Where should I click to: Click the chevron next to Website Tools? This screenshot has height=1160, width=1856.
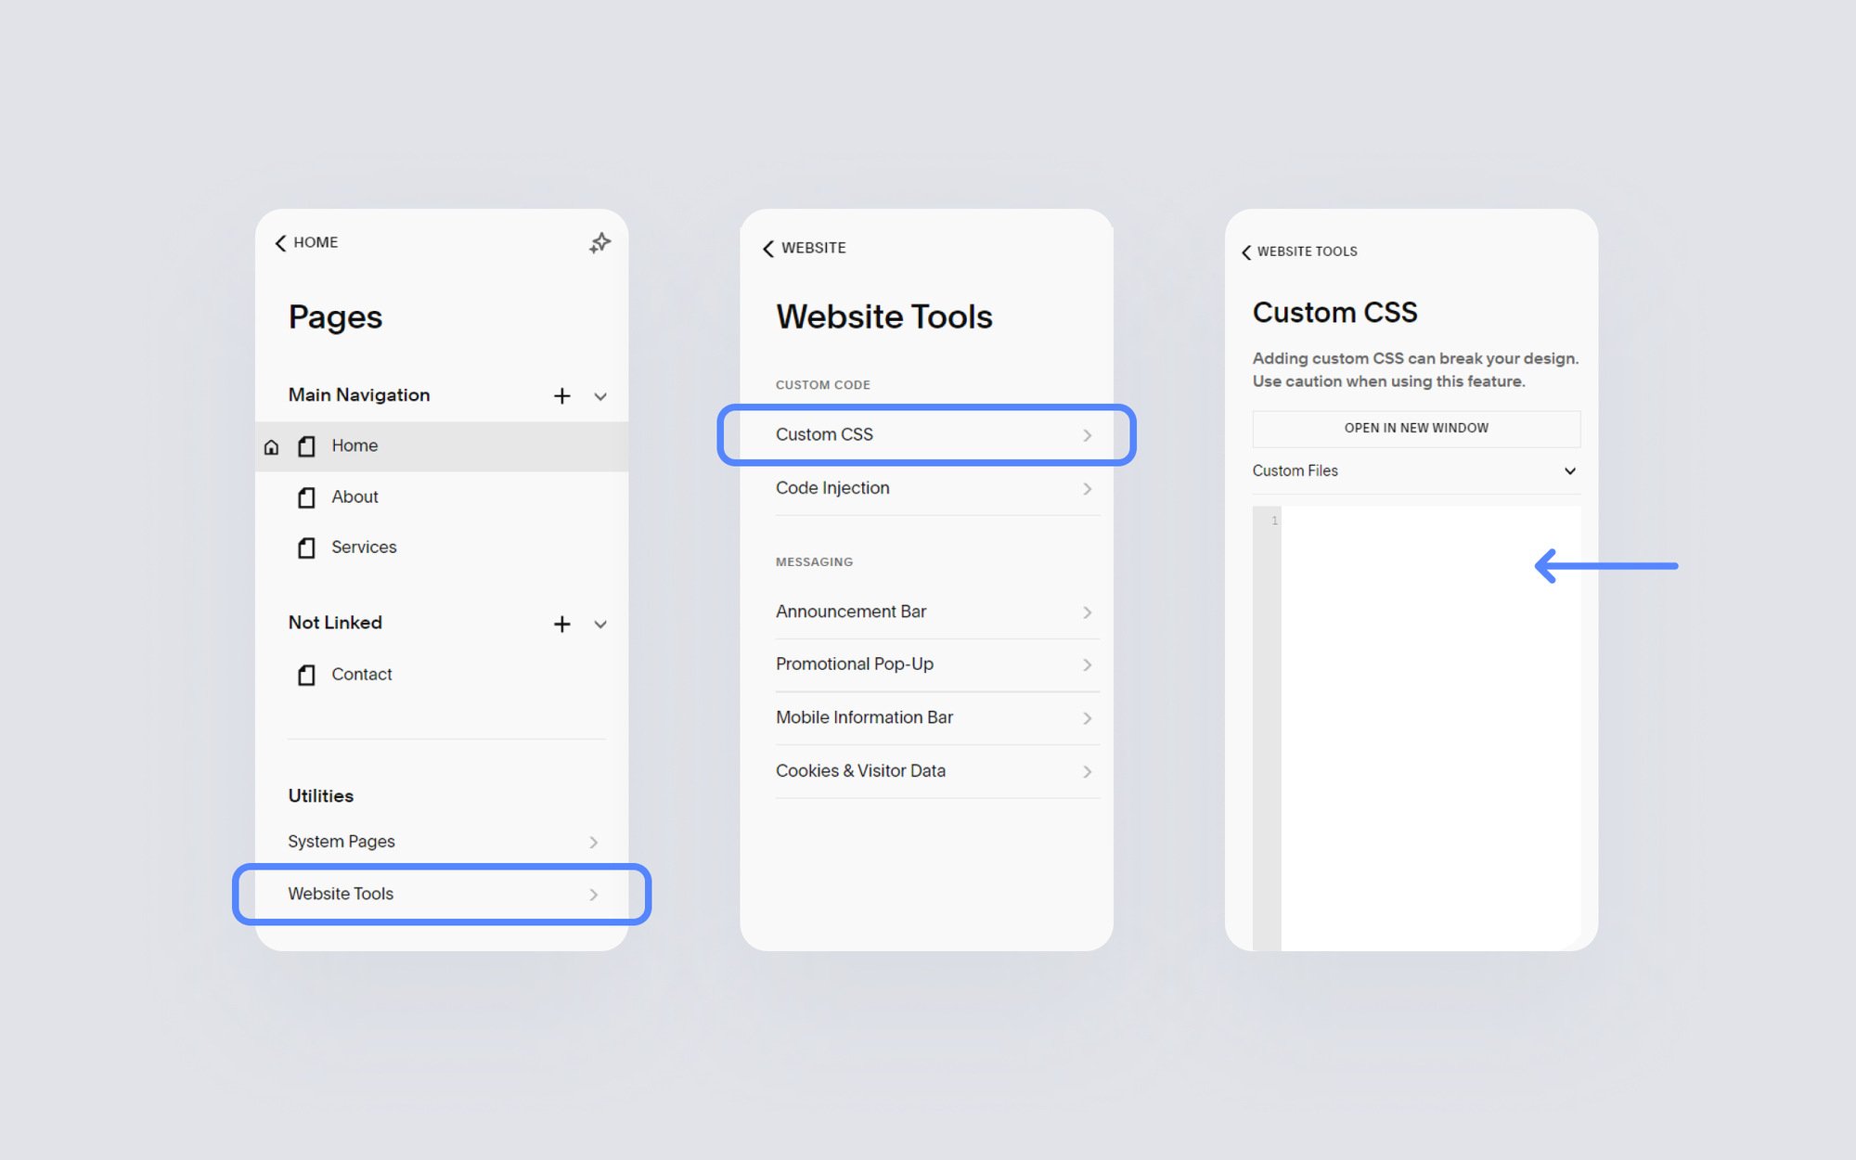(x=594, y=895)
